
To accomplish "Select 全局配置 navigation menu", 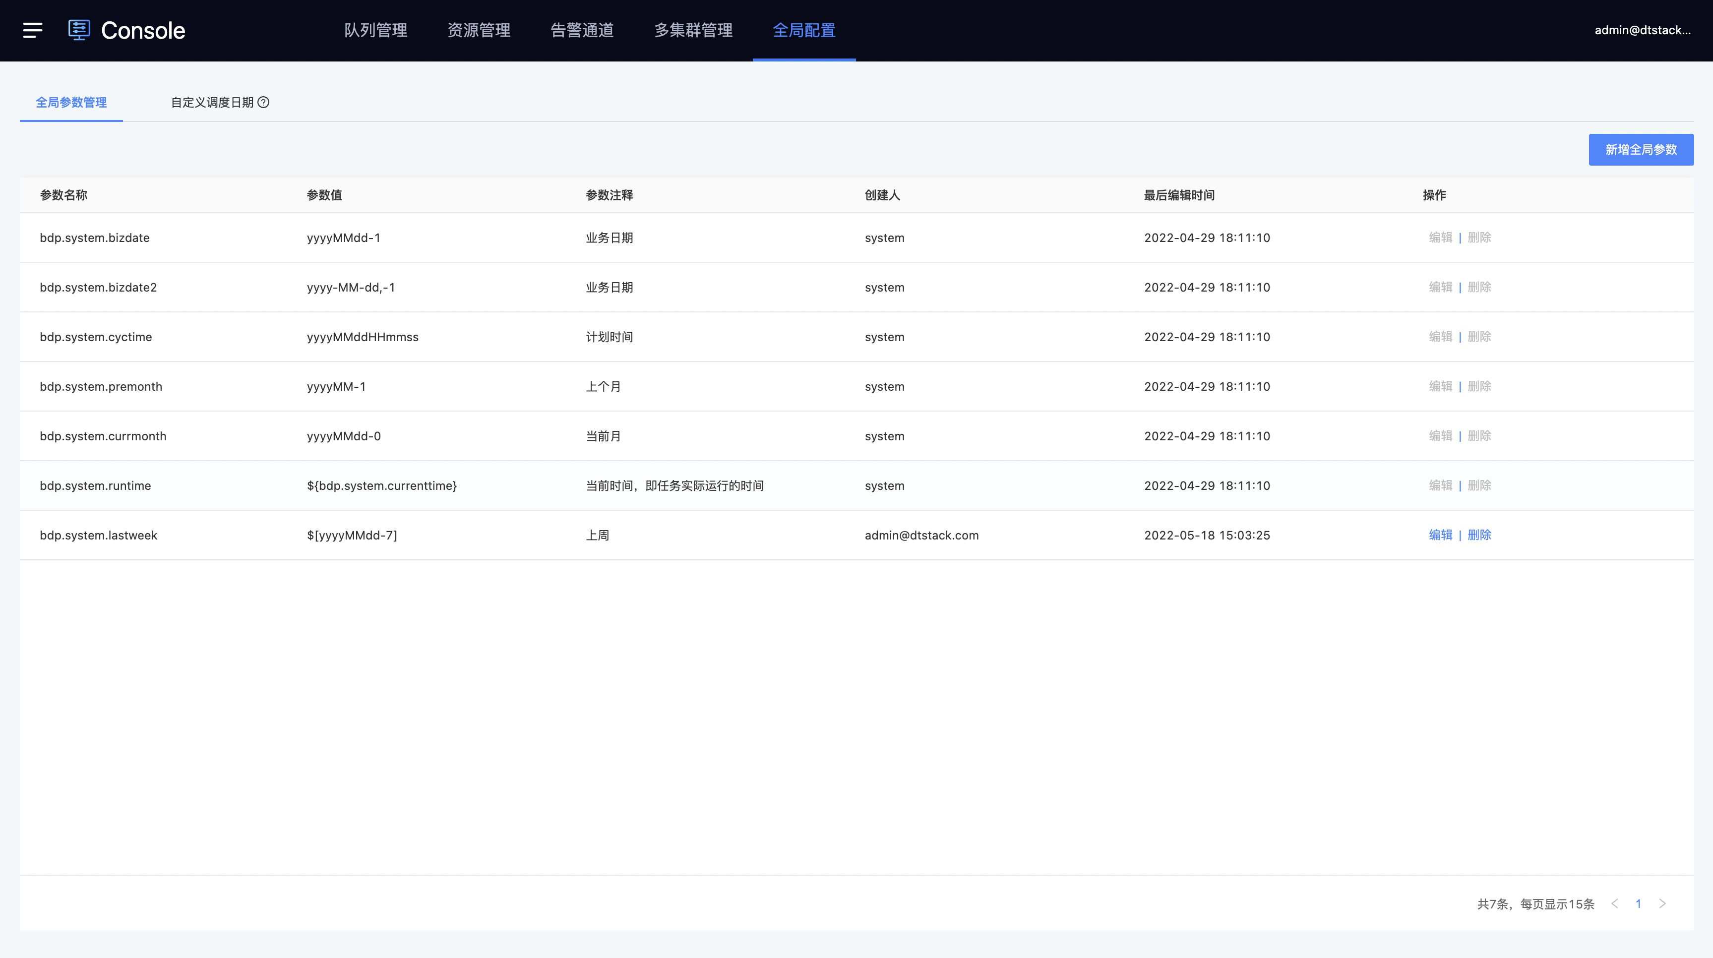I will point(804,31).
